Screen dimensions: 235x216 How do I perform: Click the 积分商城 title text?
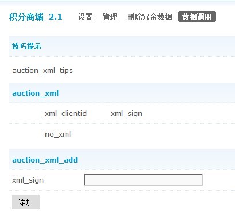[26, 17]
